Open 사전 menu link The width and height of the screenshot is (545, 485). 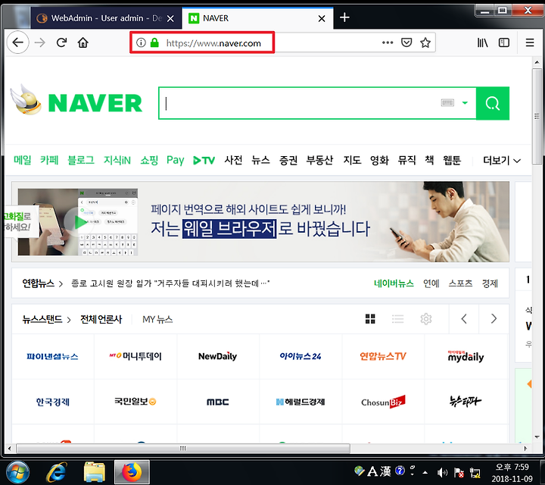(233, 160)
